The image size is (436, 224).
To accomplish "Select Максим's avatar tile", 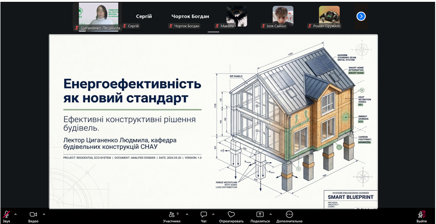I will (x=236, y=15).
